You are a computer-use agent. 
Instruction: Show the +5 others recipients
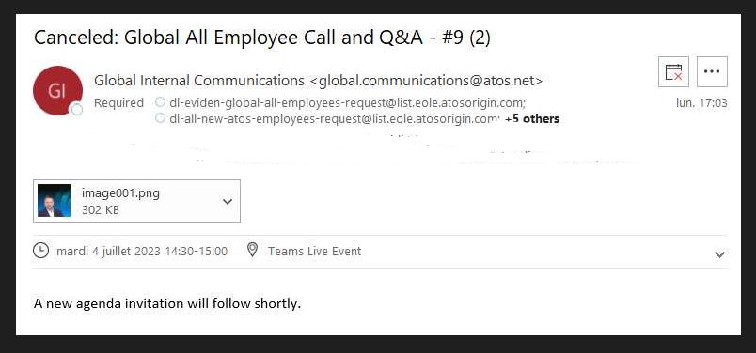click(x=532, y=118)
